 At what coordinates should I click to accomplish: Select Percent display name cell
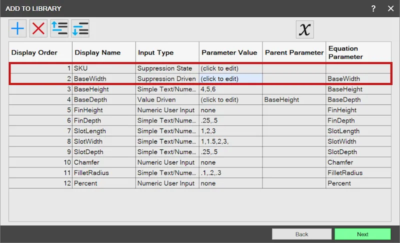(x=104, y=183)
